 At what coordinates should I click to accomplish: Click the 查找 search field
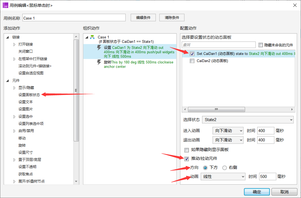[219, 45]
